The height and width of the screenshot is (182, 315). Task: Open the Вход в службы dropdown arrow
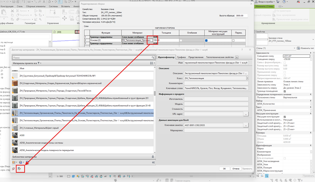274,2
